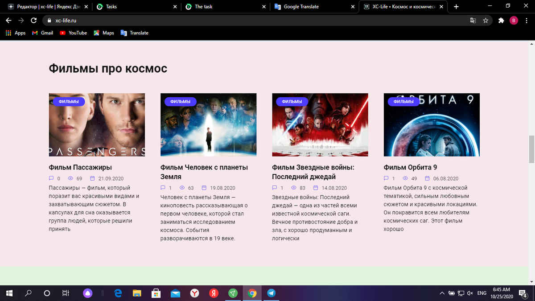Click the page vertical scrollbar thumb
Image resolution: width=535 pixels, height=301 pixels.
531,149
